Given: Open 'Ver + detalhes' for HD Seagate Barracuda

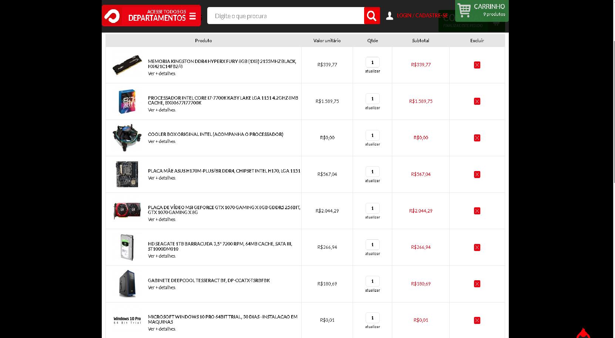Looking at the screenshot, I should 162,256.
